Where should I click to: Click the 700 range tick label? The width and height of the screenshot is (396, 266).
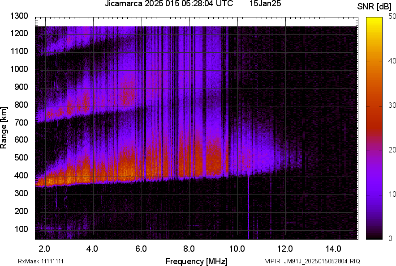[21, 122]
